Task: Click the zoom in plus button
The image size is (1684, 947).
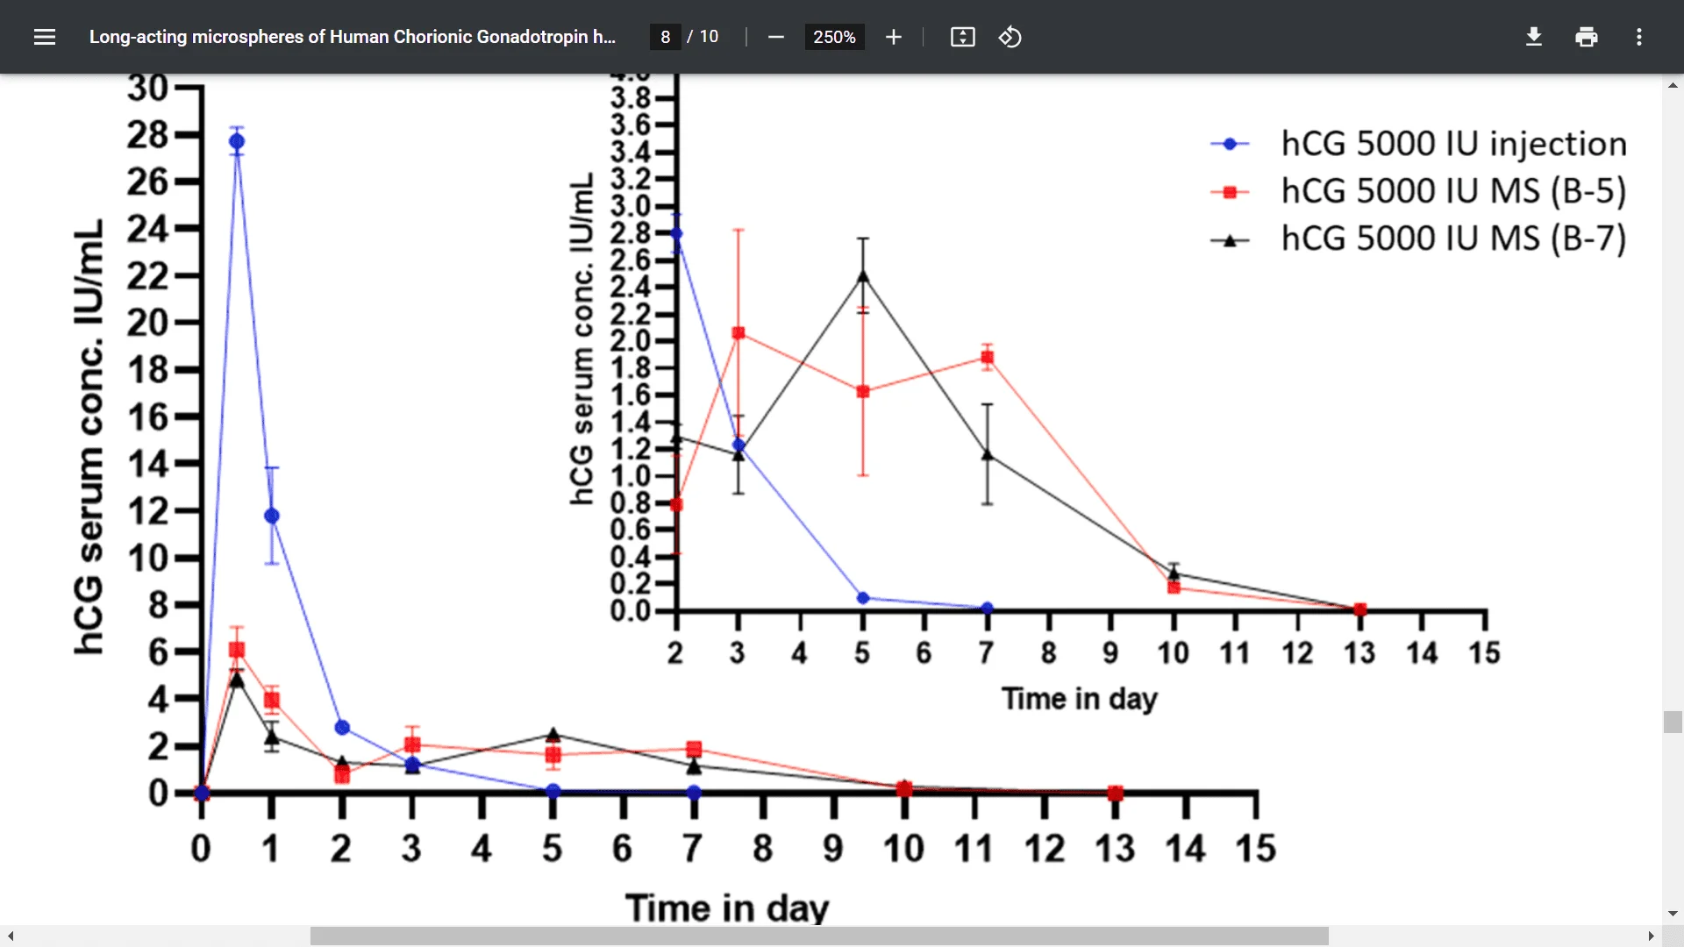Action: coord(893,37)
